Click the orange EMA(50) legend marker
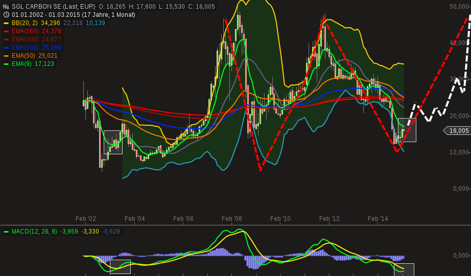471x276 pixels. [x=6, y=56]
